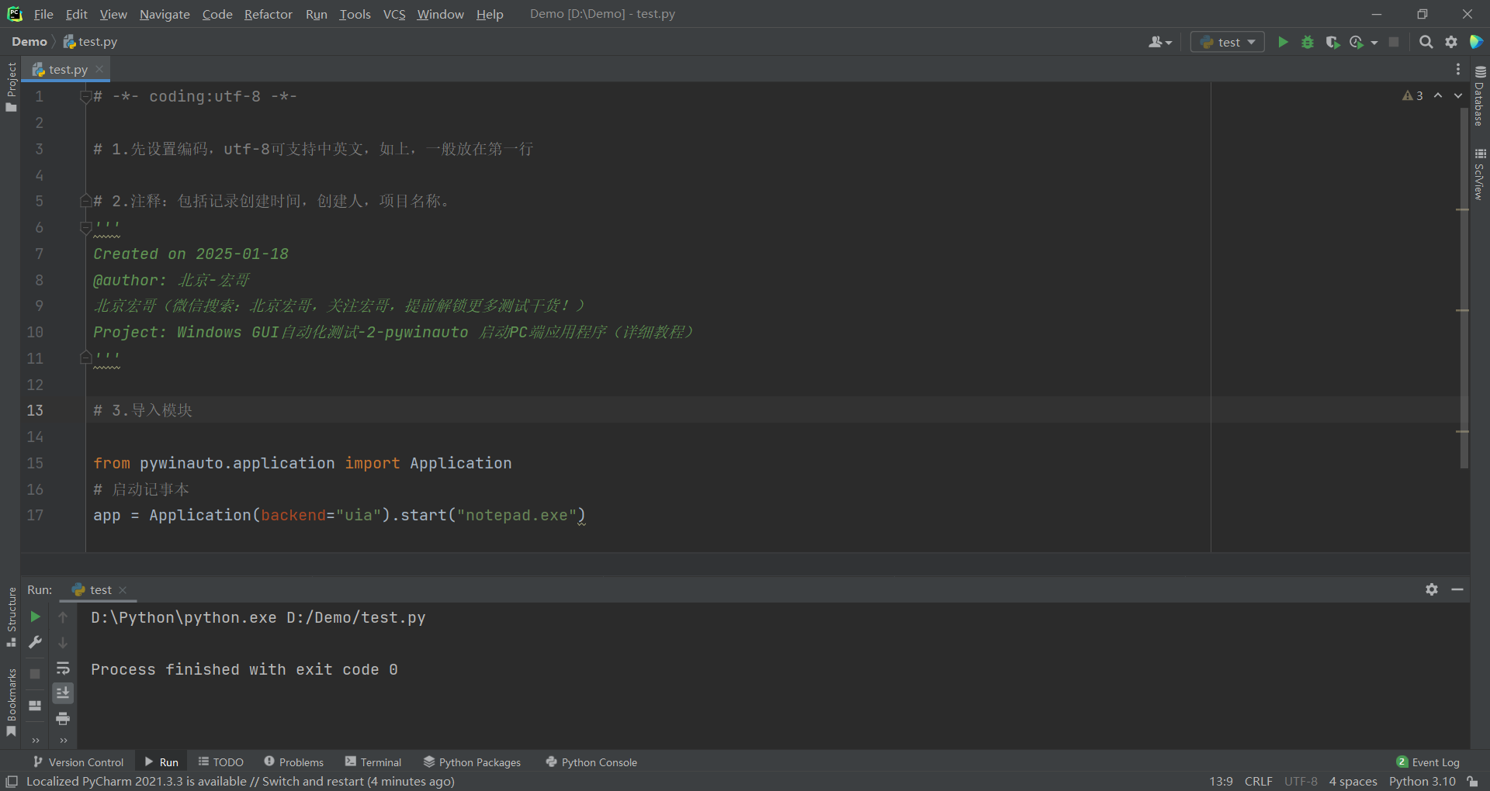Open the Event Log button

tap(1428, 762)
